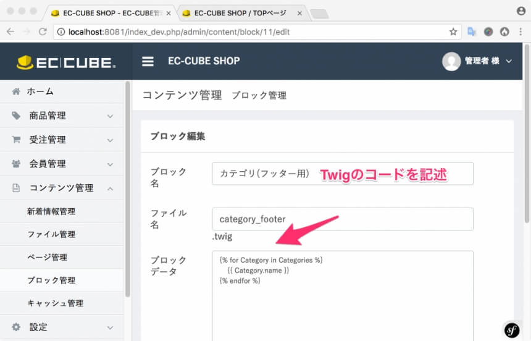This screenshot has width=531, height=341.
Task: Reload the page with the refresh icon
Action: [x=43, y=32]
